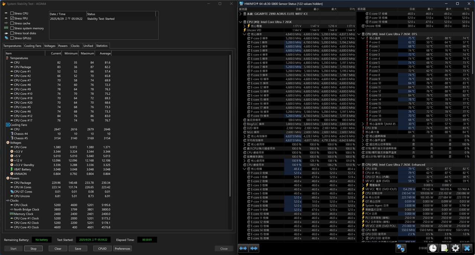Check the Stress local disks box

tap(12, 33)
